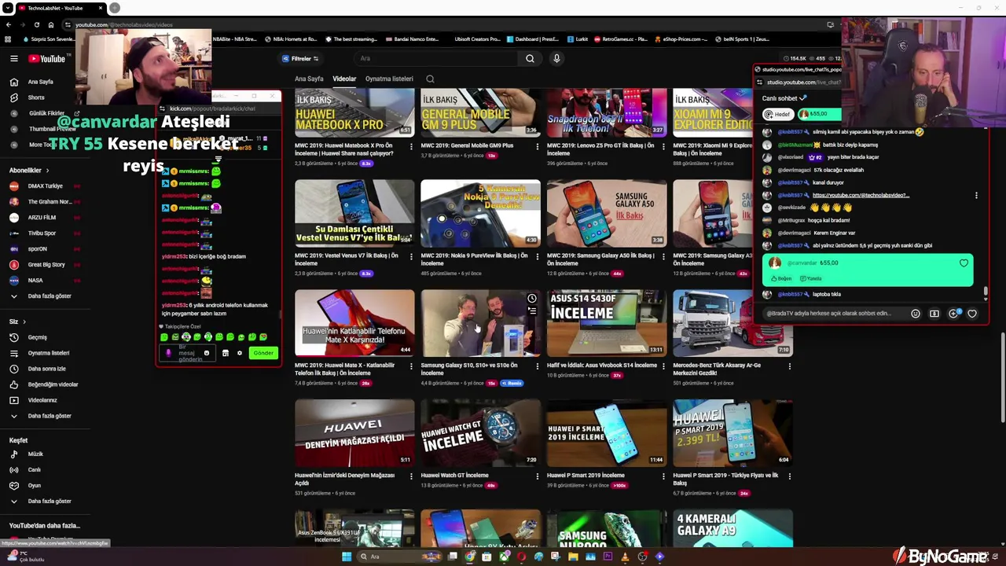The height and width of the screenshot is (566, 1006).
Task: Click Hedef button in live chat
Action: pos(778,114)
